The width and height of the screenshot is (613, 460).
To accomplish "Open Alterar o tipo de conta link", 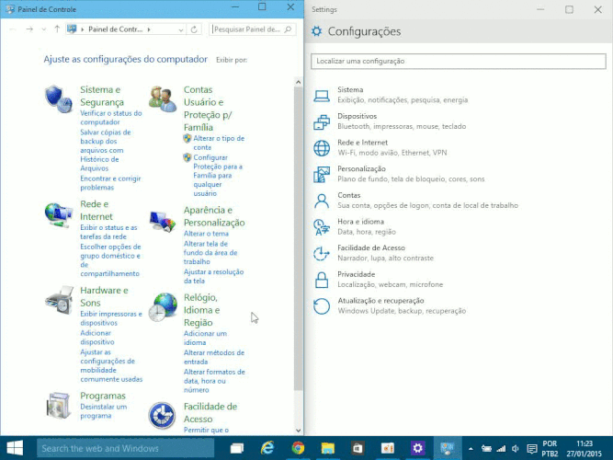I will [x=219, y=143].
